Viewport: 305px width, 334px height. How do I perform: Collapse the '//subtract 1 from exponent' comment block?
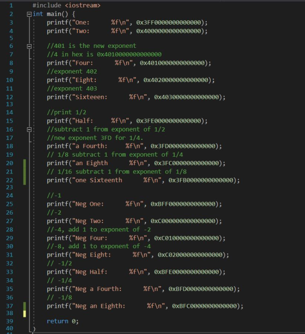click(29, 129)
